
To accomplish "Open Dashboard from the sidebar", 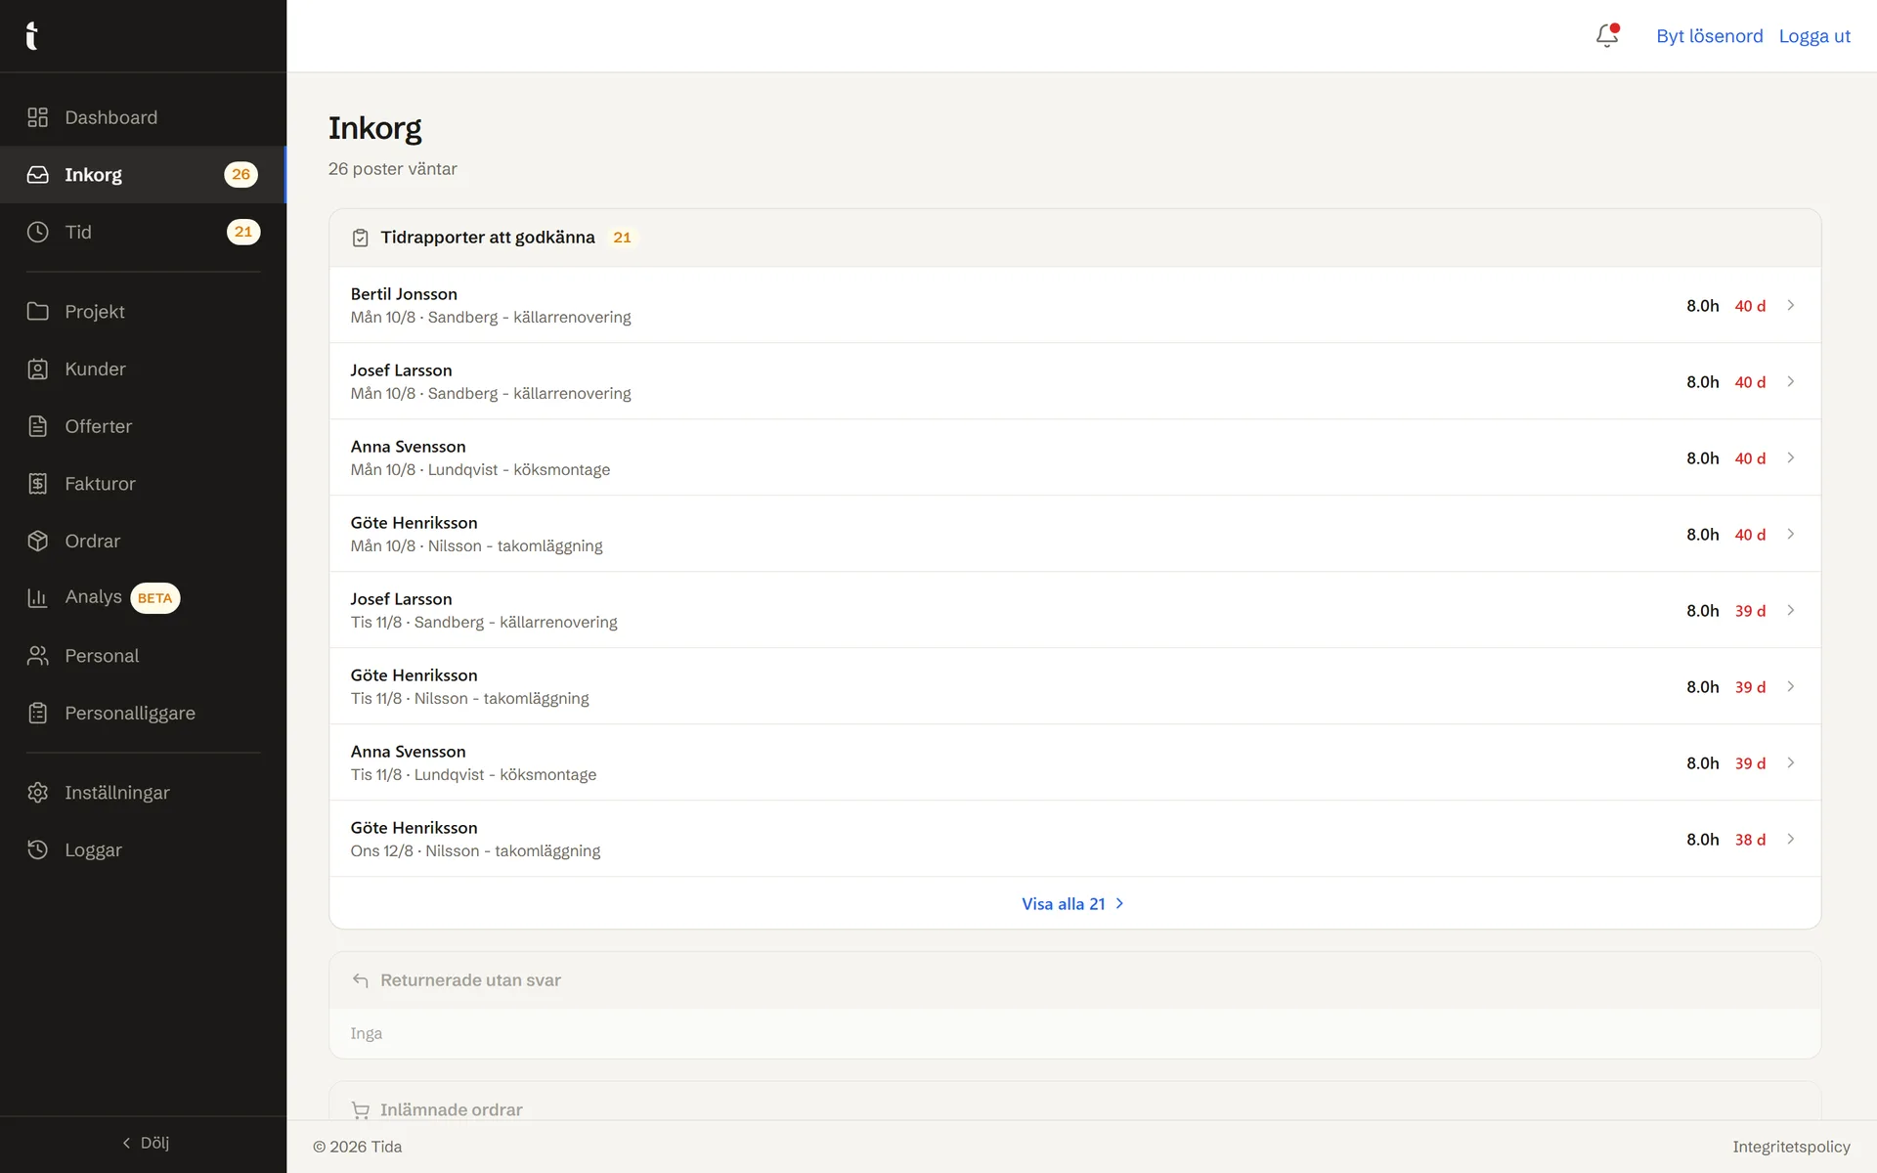I will click(143, 117).
